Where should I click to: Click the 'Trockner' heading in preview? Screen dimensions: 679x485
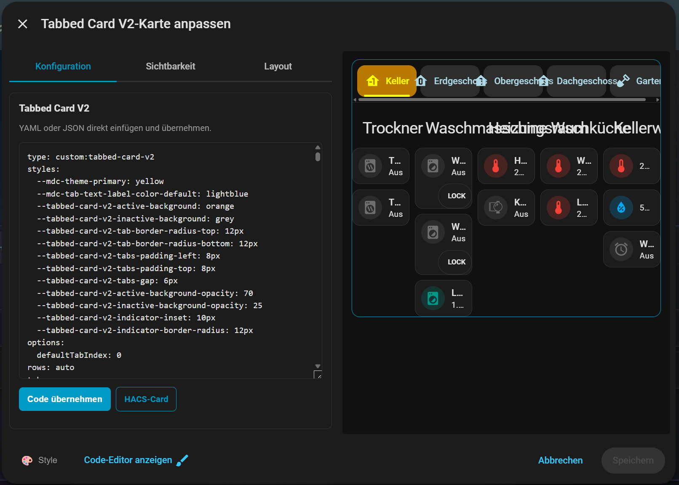(393, 128)
